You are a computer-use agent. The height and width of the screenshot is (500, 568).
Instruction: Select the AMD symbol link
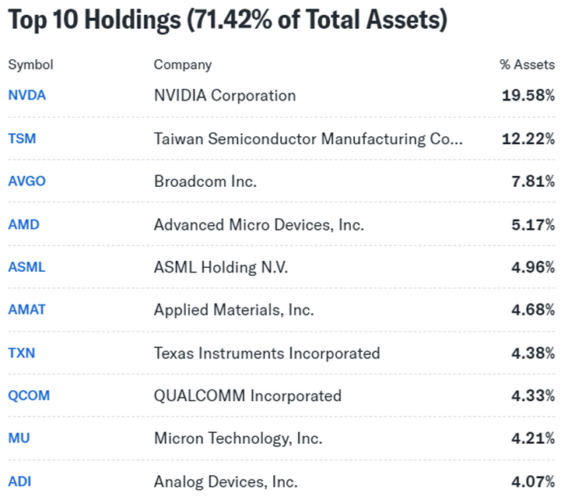23,224
